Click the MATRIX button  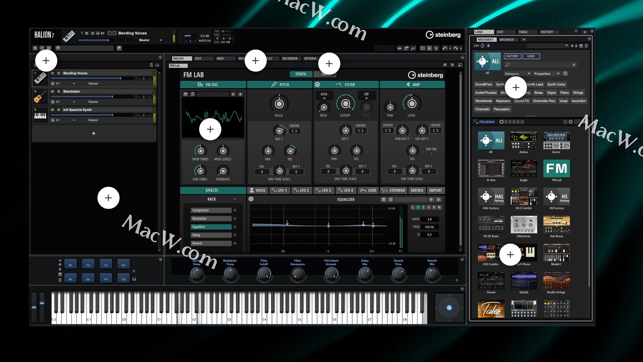coord(417,190)
